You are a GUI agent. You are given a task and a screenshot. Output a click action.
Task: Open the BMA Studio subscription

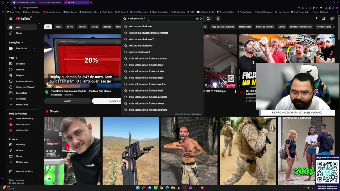point(23,48)
